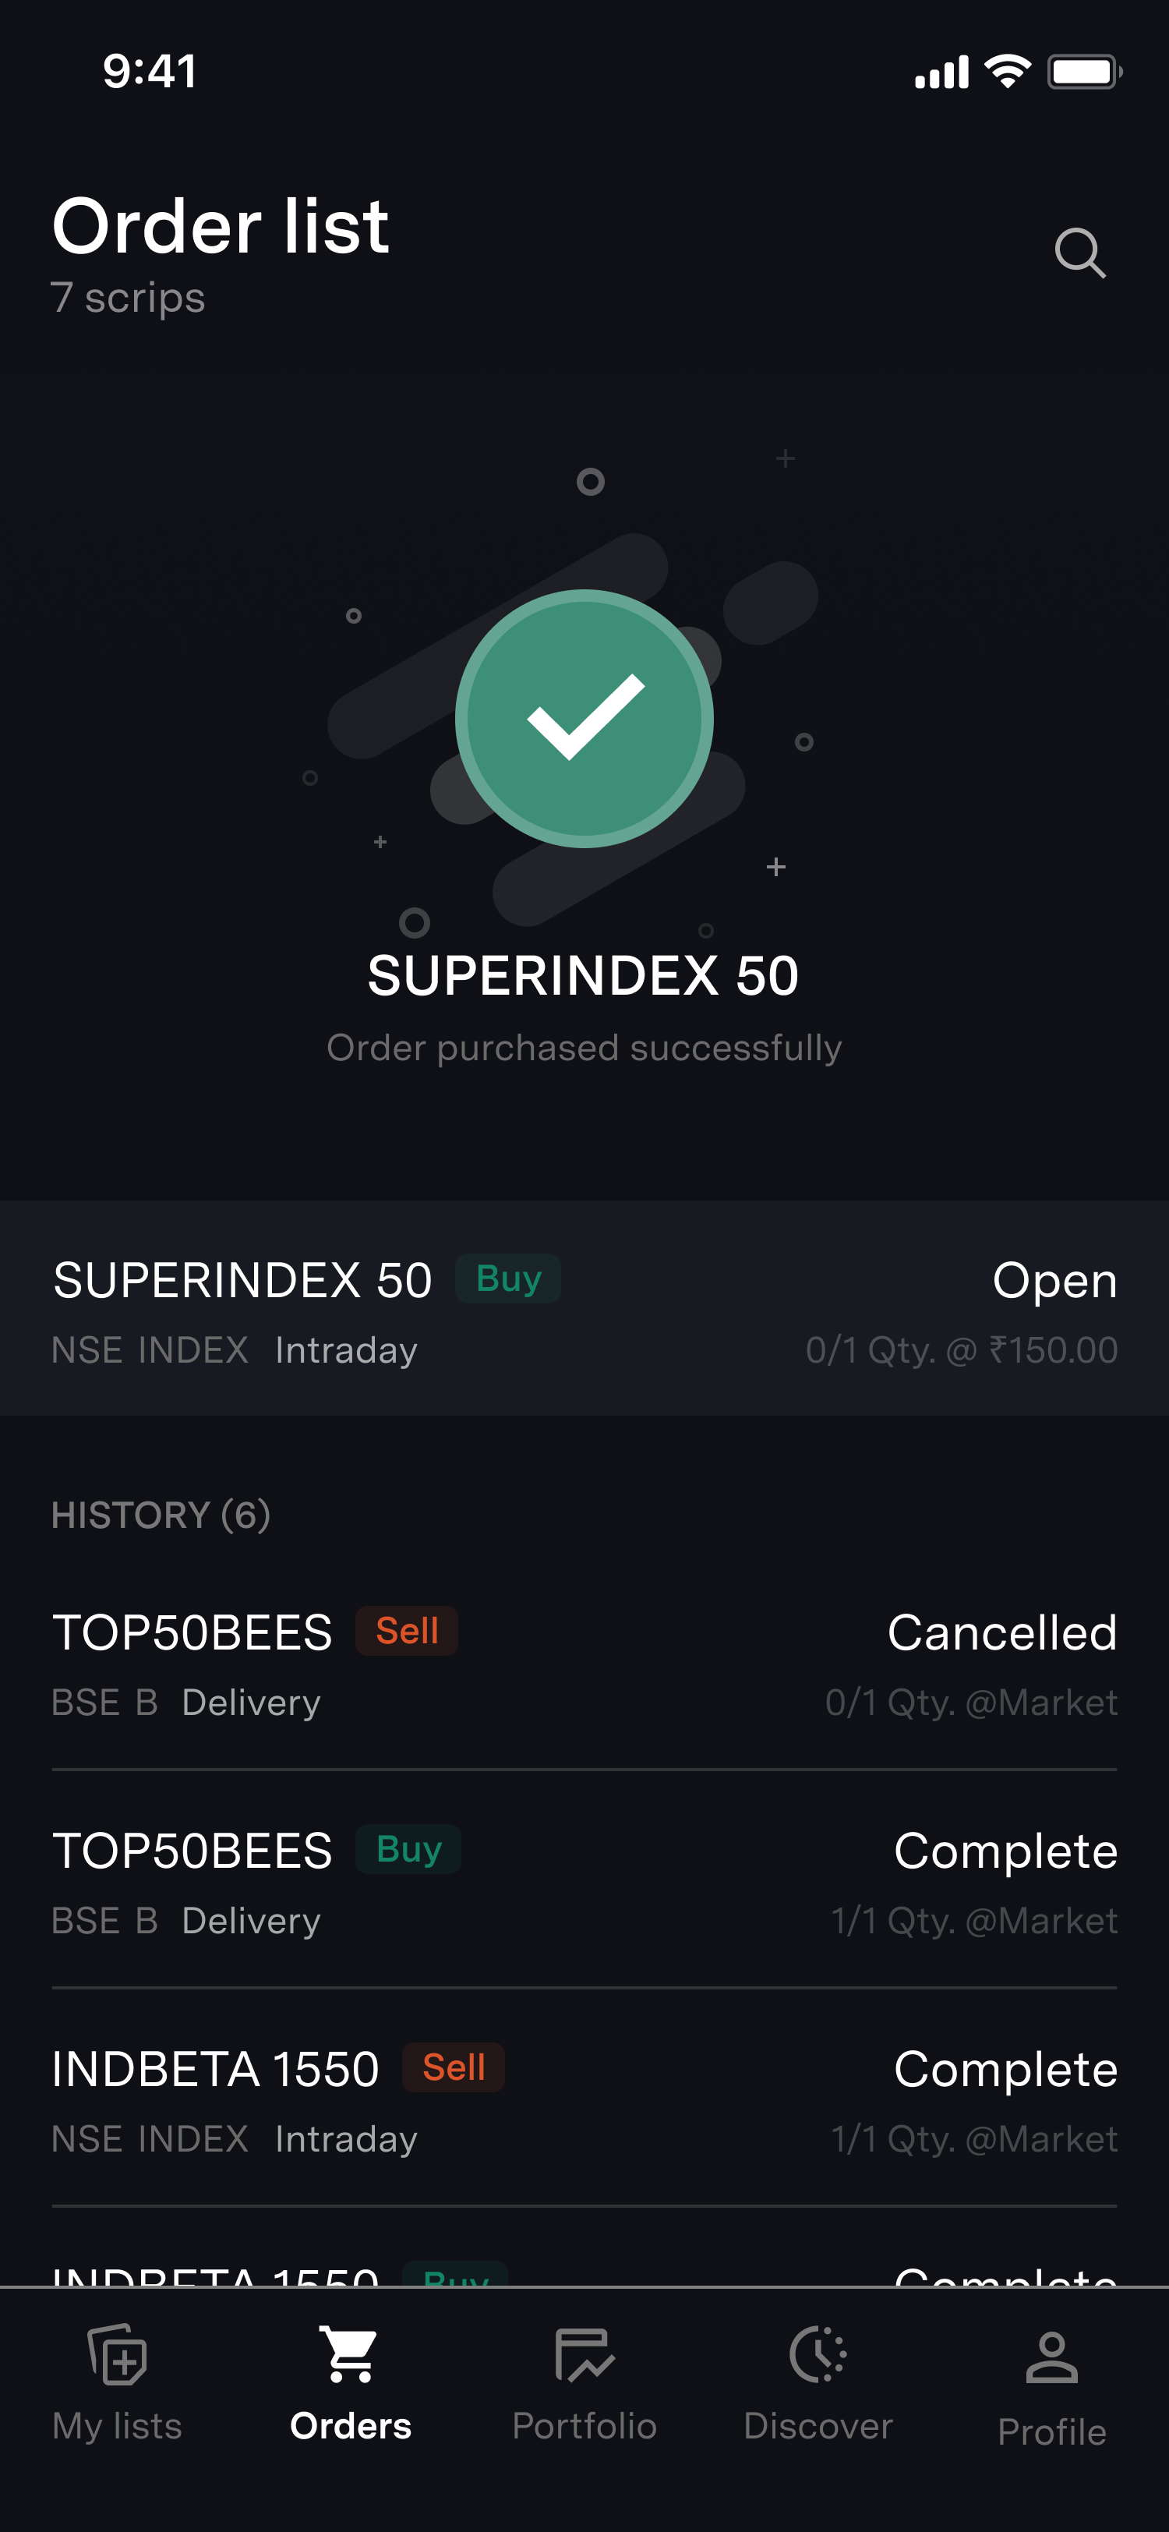This screenshot has width=1169, height=2532.
Task: Open the My lists tab icon
Action: pyautogui.click(x=117, y=2354)
